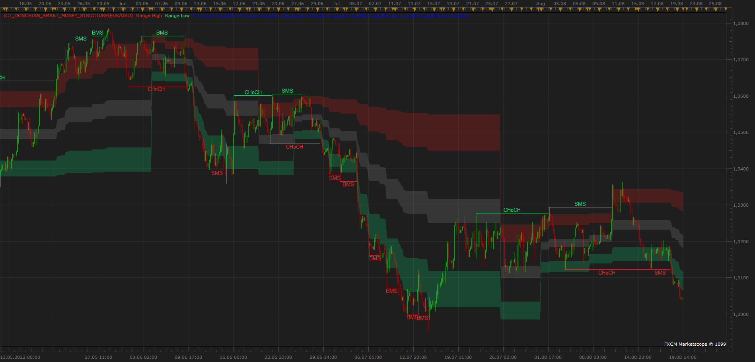Click the green BMS label in early June
755x362 pixels.
(162, 33)
